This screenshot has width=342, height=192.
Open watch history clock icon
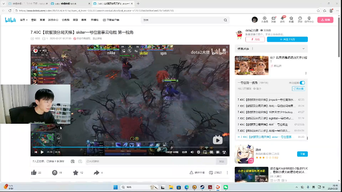coord(300,20)
